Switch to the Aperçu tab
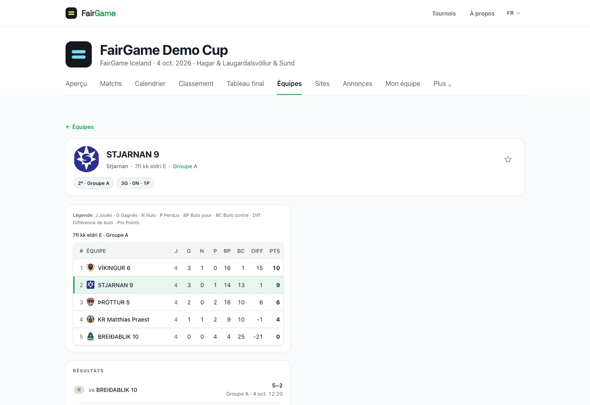590x405 pixels. 76,84
